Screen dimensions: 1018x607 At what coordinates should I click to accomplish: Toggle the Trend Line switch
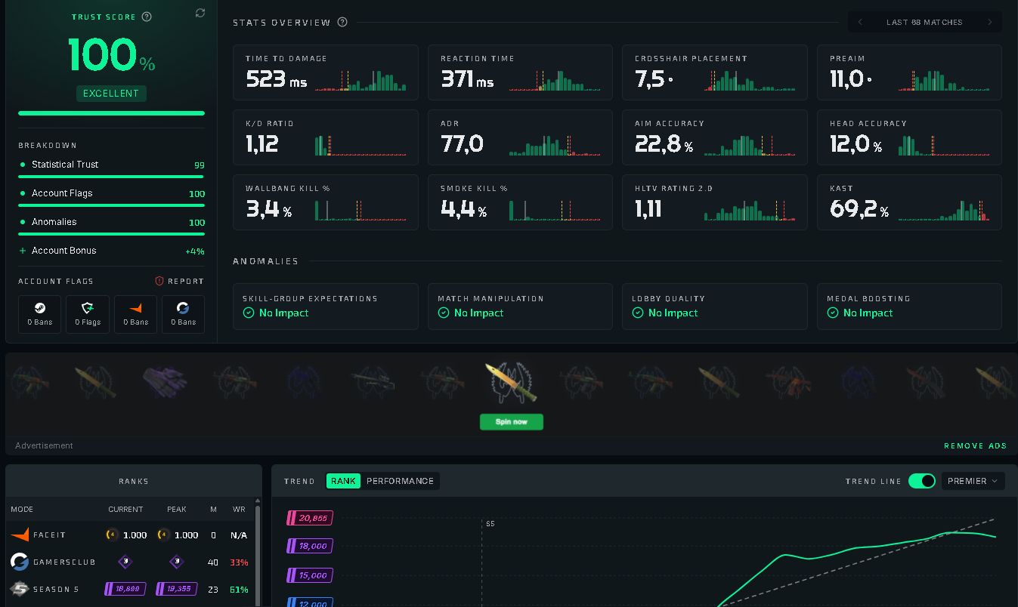point(922,481)
